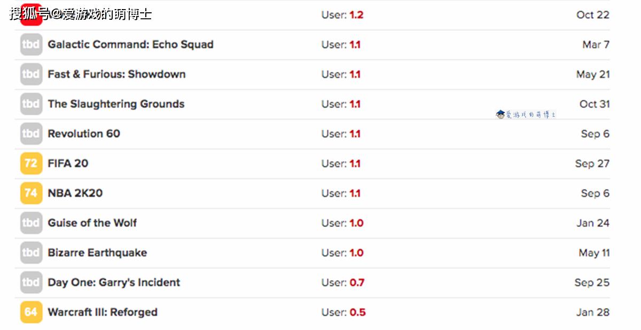Open the FIFA 20 game page
The width and height of the screenshot is (641, 330).
click(68, 163)
